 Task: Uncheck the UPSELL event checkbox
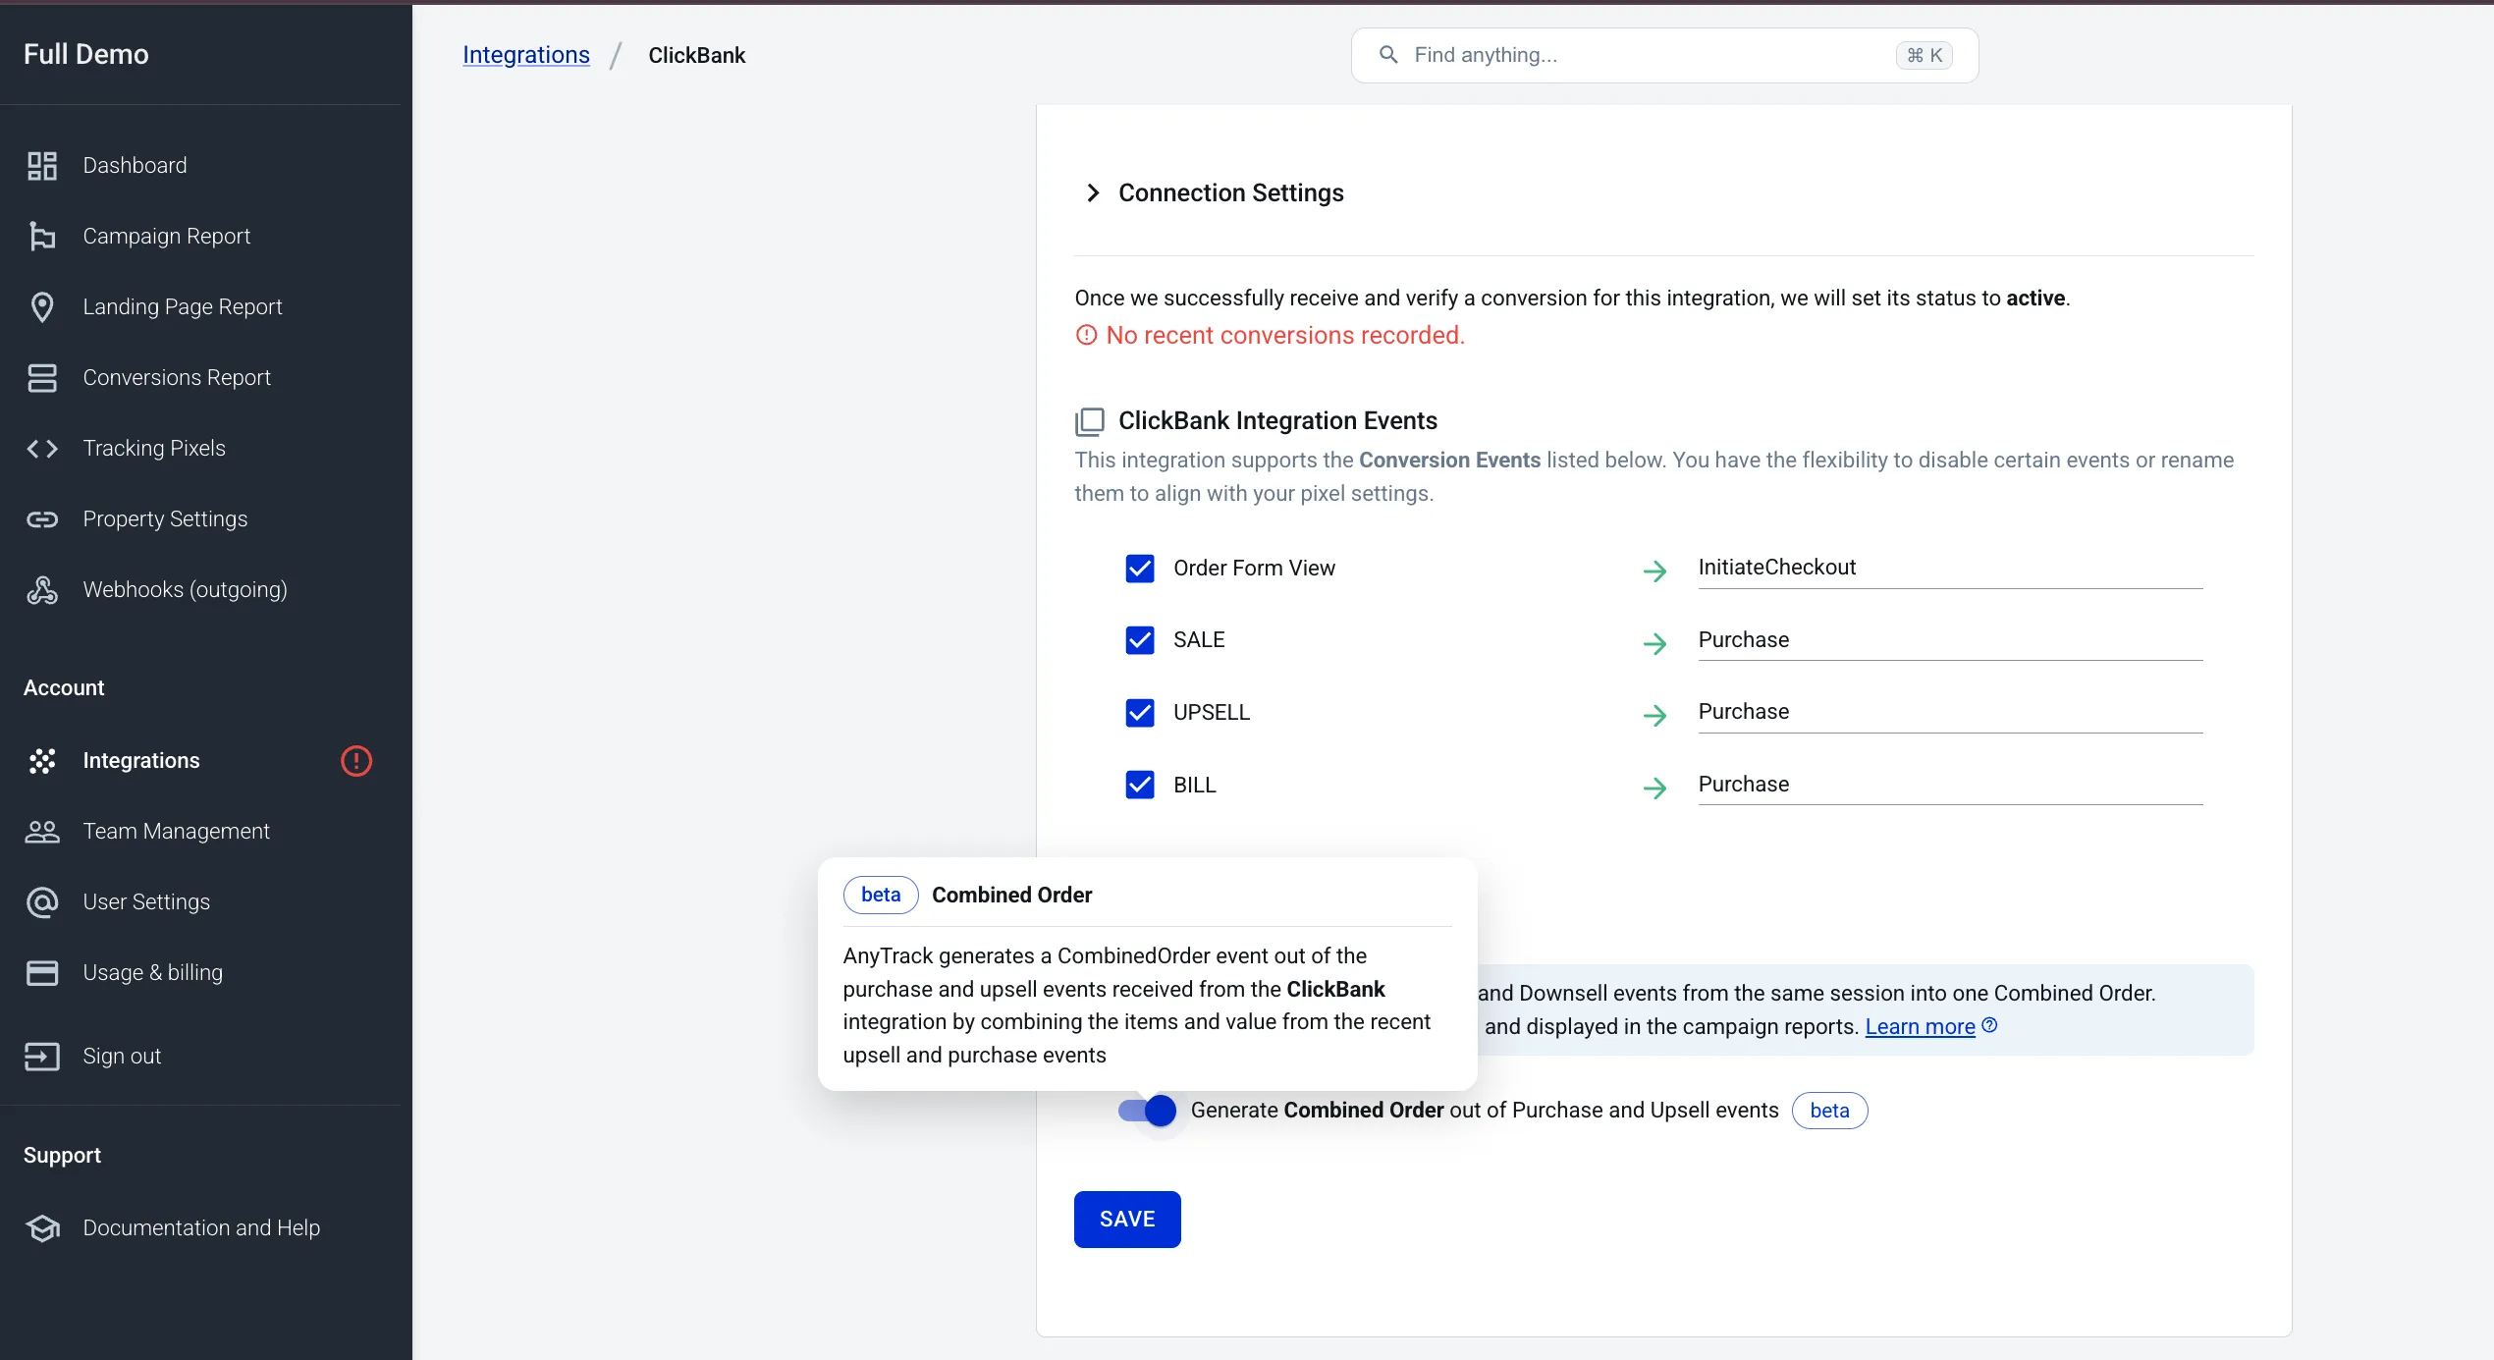click(x=1140, y=712)
